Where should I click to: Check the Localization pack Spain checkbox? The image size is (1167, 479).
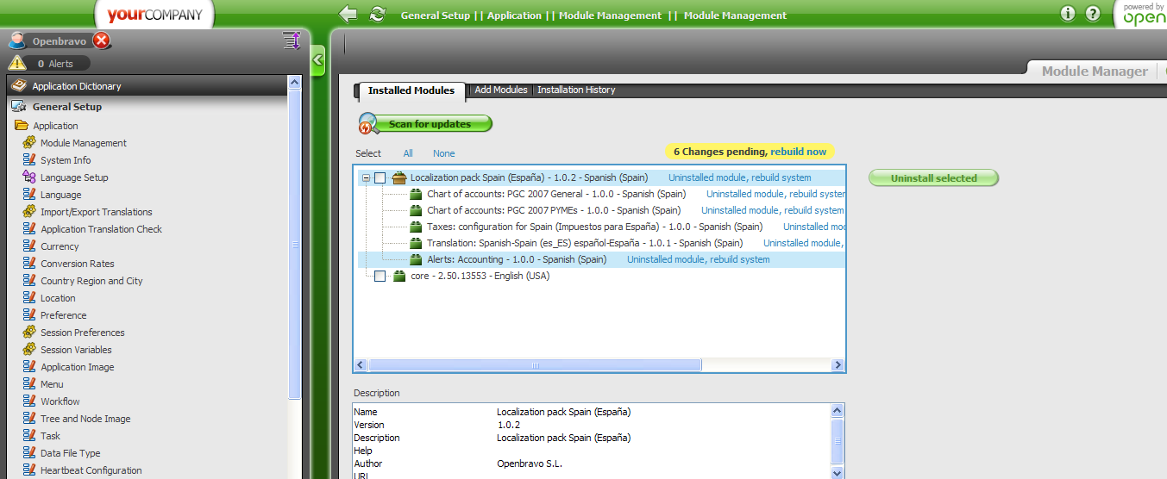(380, 178)
